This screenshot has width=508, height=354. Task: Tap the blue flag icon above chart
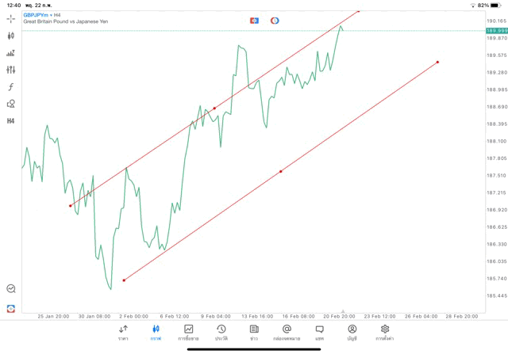tap(255, 20)
